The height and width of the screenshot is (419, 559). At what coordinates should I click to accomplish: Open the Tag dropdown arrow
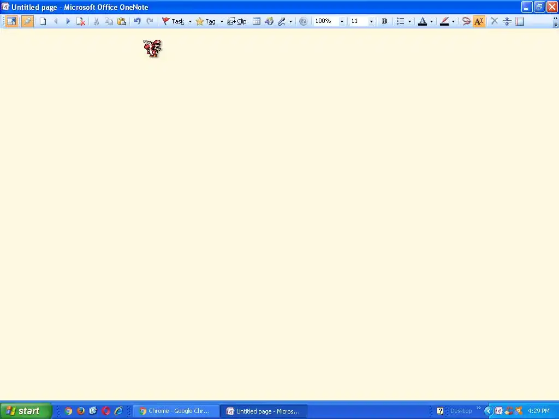(x=222, y=21)
